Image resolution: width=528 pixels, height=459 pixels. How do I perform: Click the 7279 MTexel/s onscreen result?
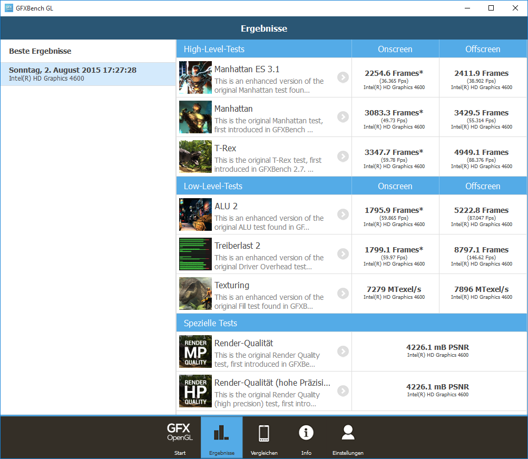(x=394, y=289)
